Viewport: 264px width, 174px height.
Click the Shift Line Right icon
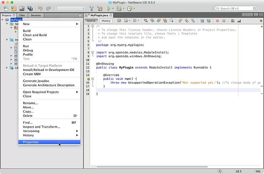(x=209, y=21)
